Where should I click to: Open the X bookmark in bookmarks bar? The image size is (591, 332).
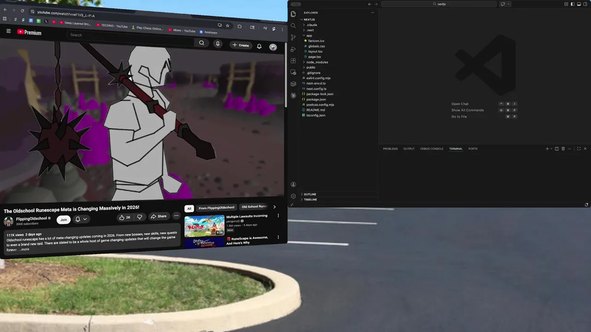click(x=46, y=21)
